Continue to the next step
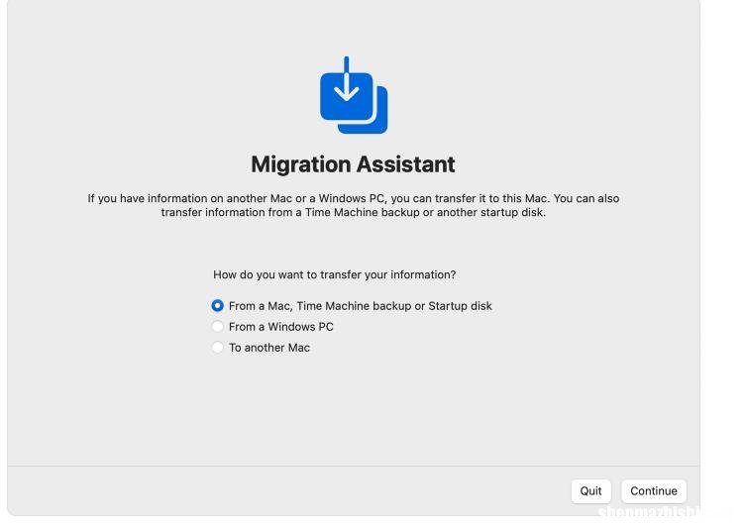Viewport: 745px width, 529px height. (x=654, y=491)
